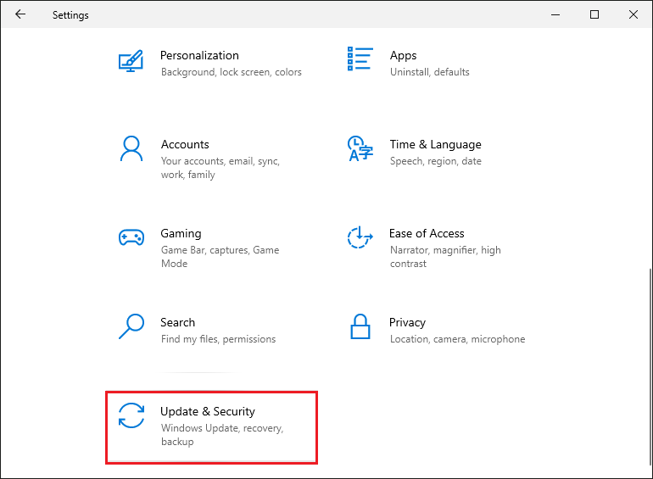Image resolution: width=653 pixels, height=479 pixels.
Task: Go to Time & Language heading
Action: (x=435, y=144)
